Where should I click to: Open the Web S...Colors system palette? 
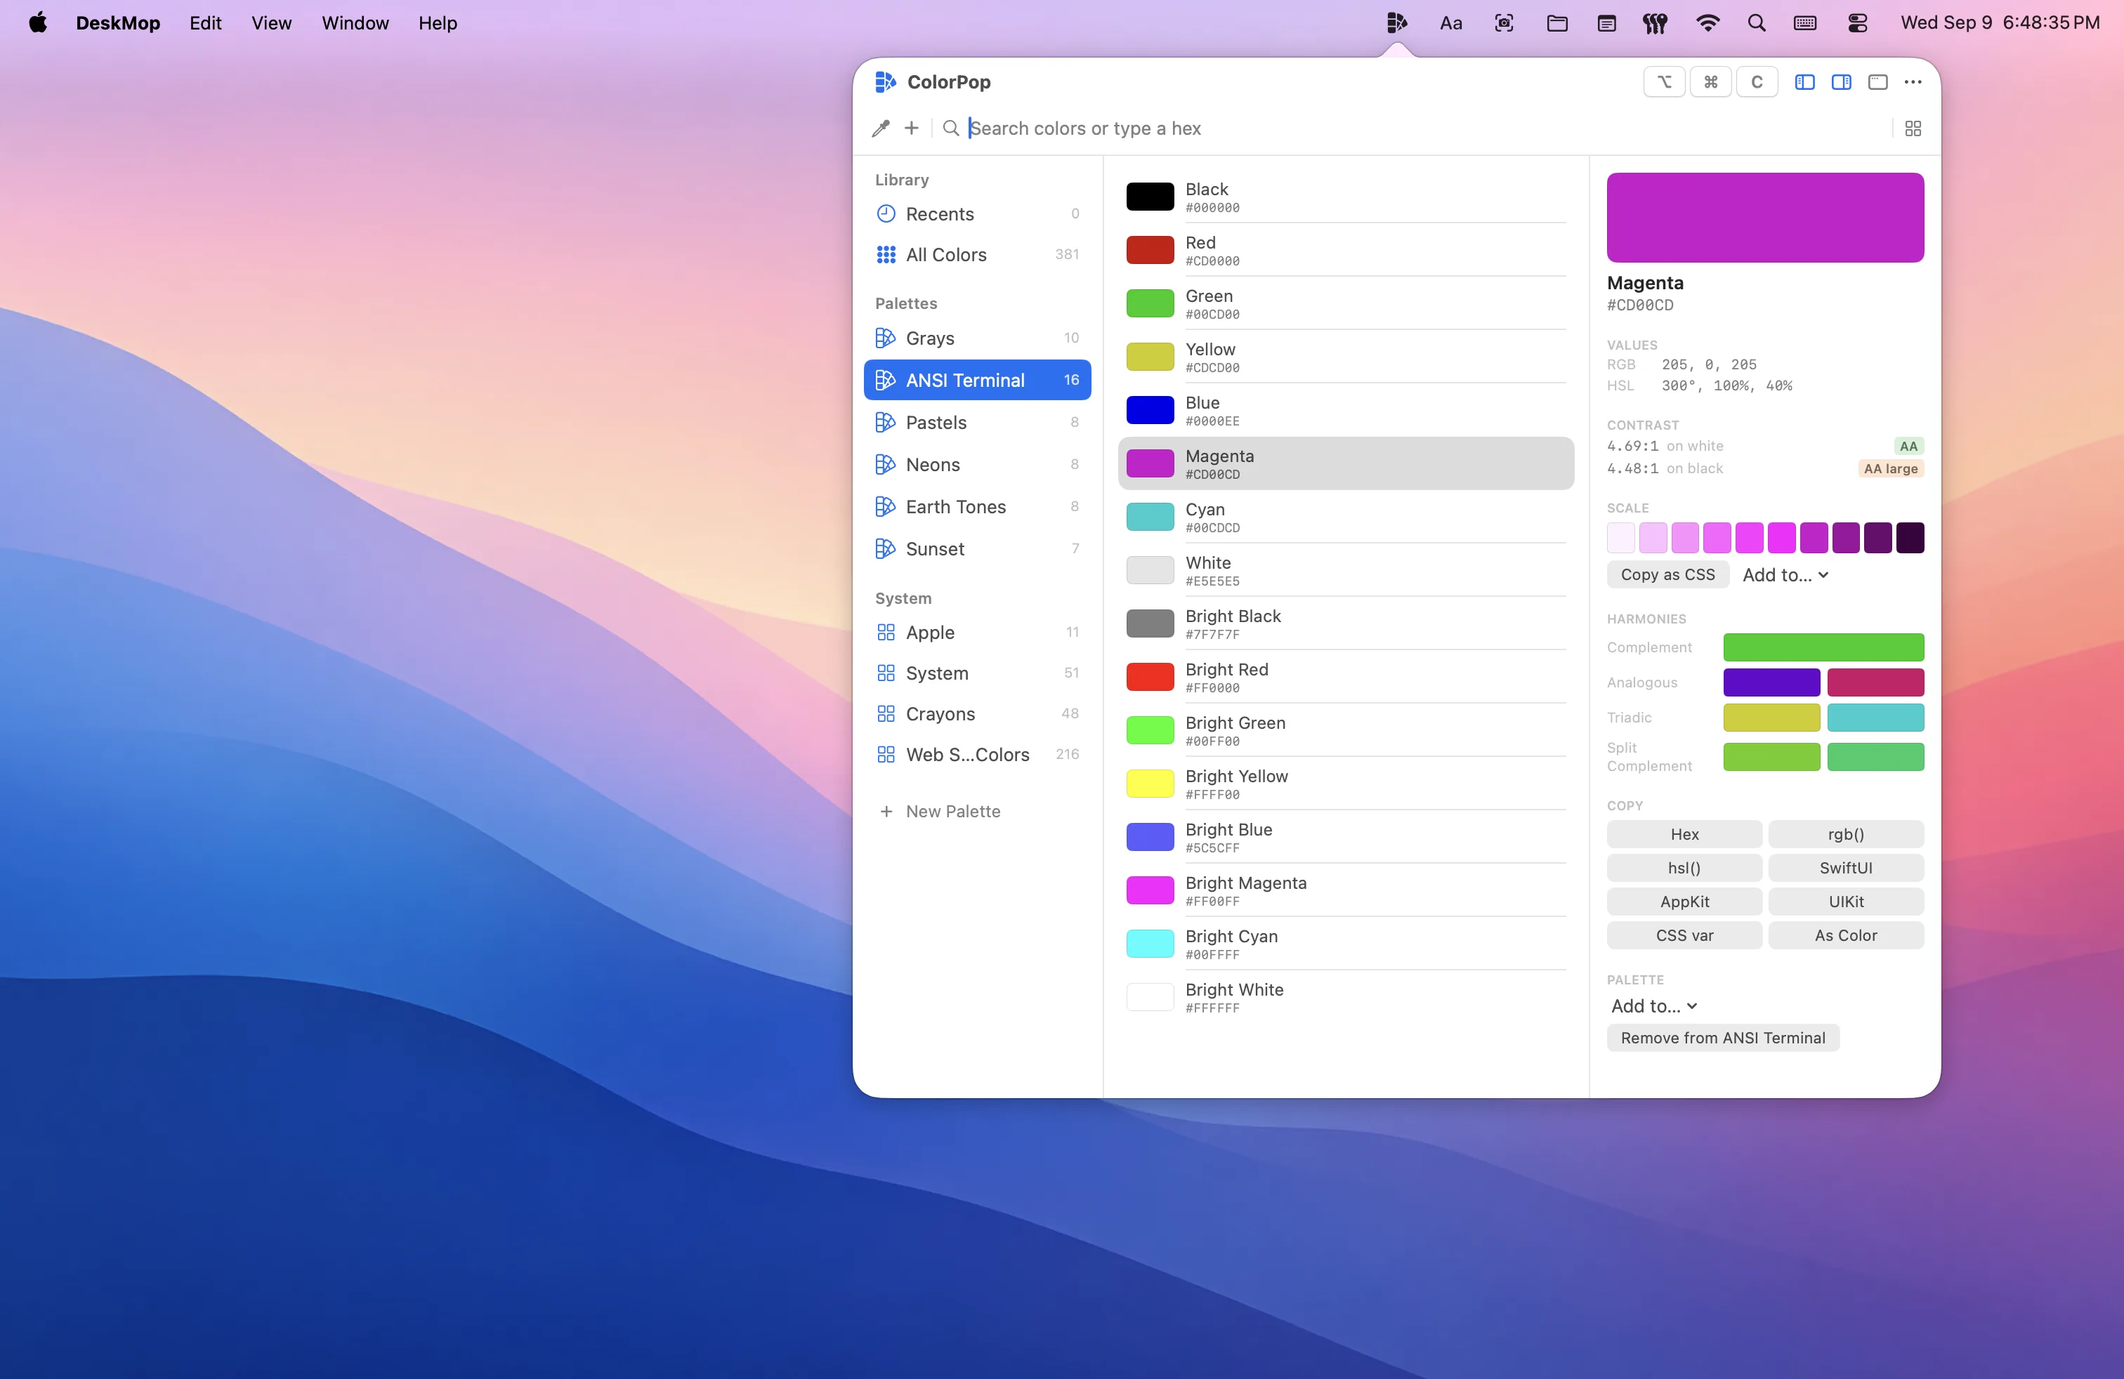click(977, 755)
